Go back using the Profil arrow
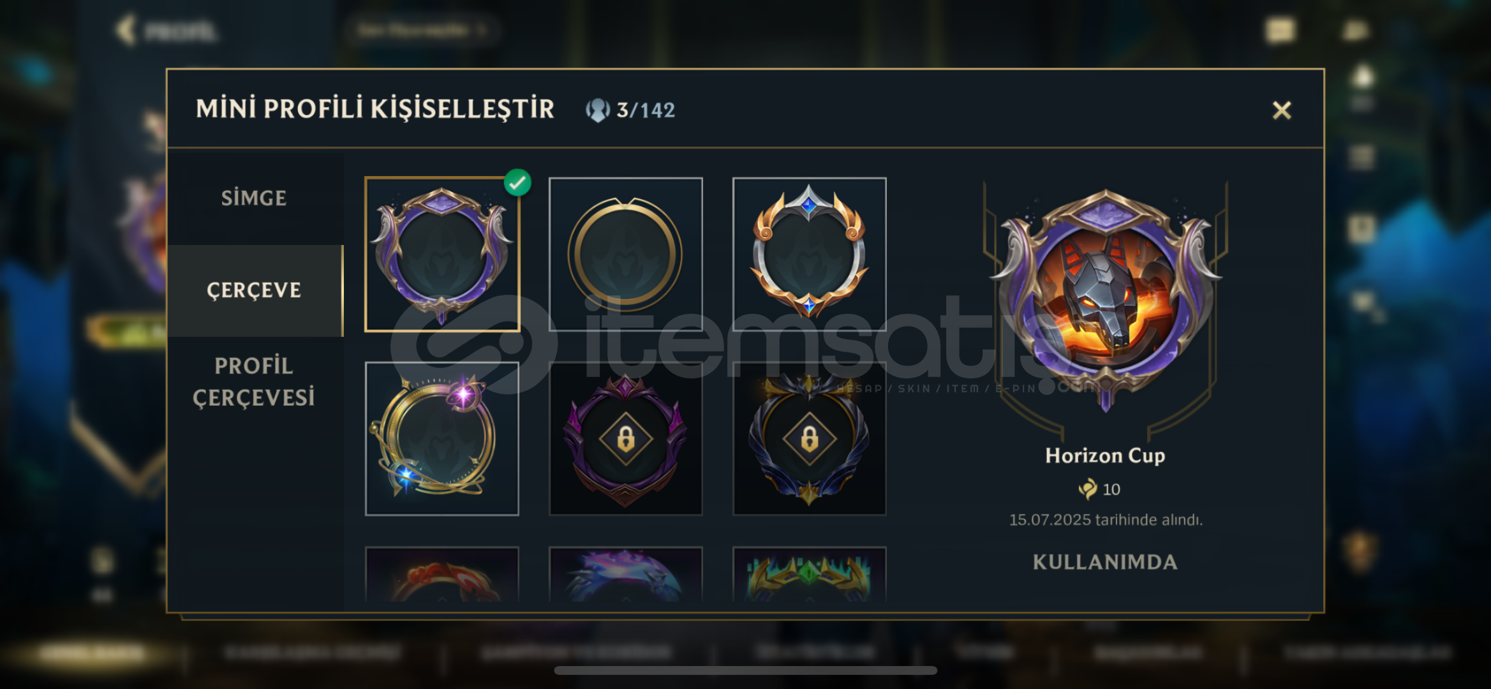The height and width of the screenshot is (689, 1491). (x=126, y=30)
